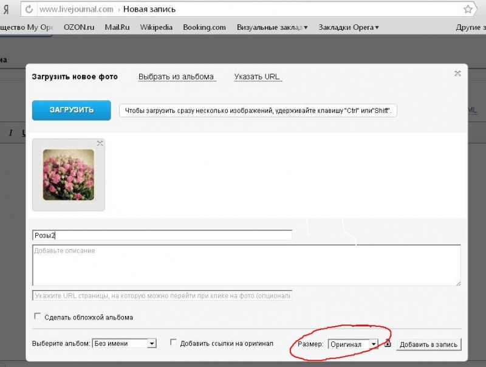The image size is (486, 367).
Task: Select the 'Указать URL' tab
Action: click(x=257, y=77)
